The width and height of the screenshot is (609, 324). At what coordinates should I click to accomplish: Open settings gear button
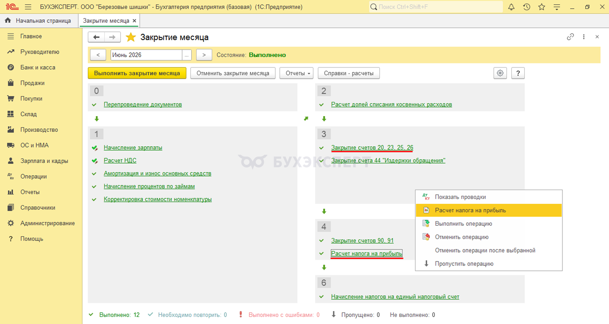click(x=500, y=73)
